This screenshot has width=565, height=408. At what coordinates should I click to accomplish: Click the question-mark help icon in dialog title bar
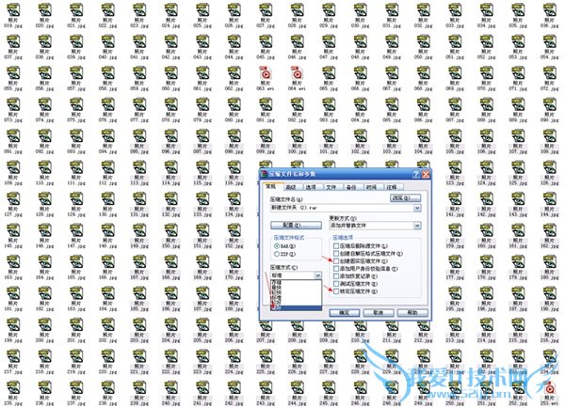[416, 174]
